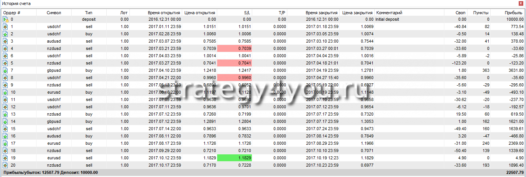Select the Initial deposit comment cell
This screenshot has height=177, width=526.
[387, 19]
